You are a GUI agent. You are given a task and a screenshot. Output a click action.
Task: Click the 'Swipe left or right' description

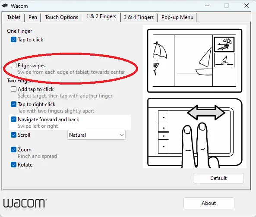(38, 126)
